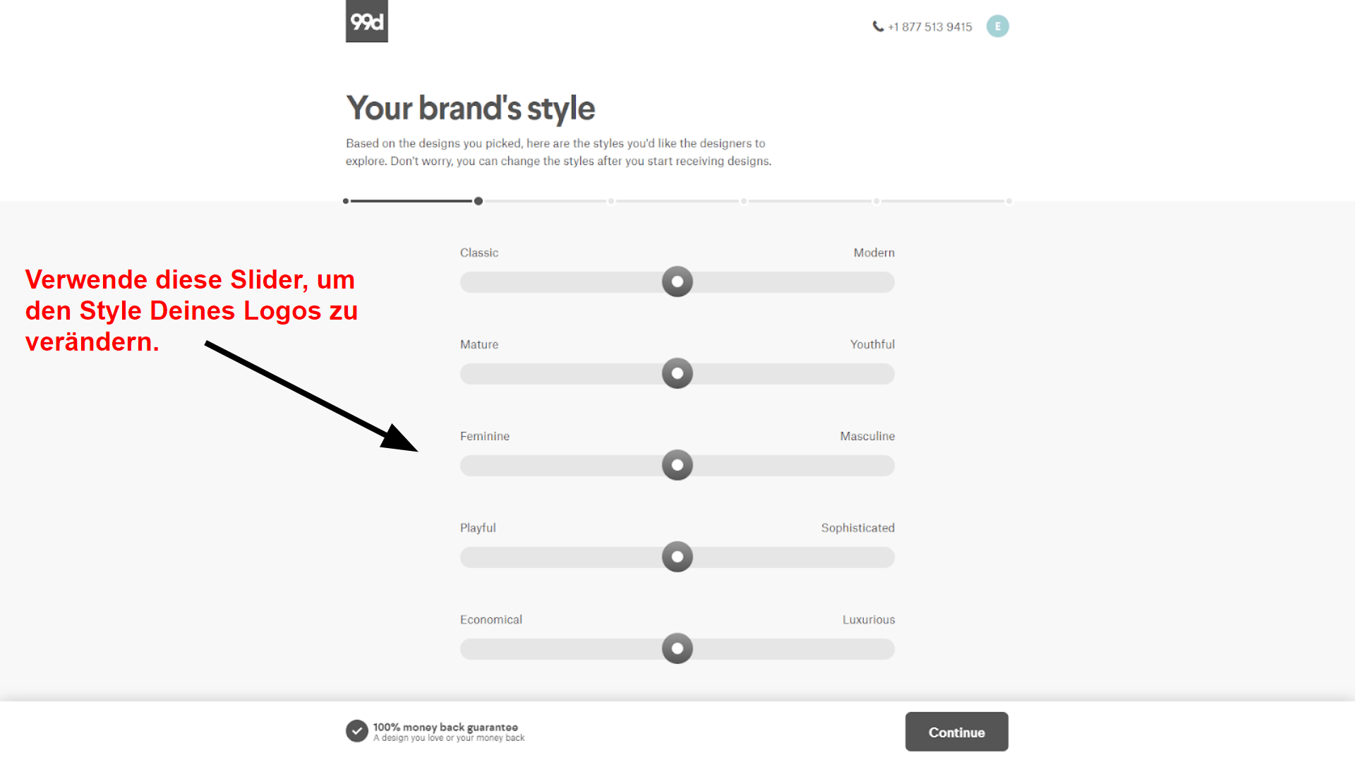Click the Mature–Youthful slider handle
Screen dimensions: 1355x762
coord(677,373)
